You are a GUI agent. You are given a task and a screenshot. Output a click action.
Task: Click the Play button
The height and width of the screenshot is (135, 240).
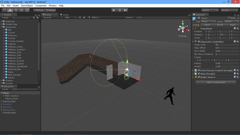(x=114, y=10)
